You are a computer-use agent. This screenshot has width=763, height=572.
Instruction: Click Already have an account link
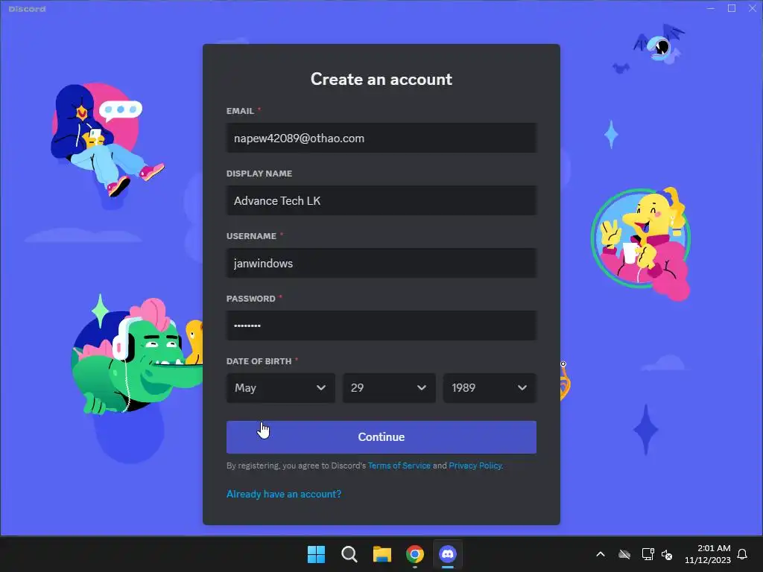click(284, 495)
